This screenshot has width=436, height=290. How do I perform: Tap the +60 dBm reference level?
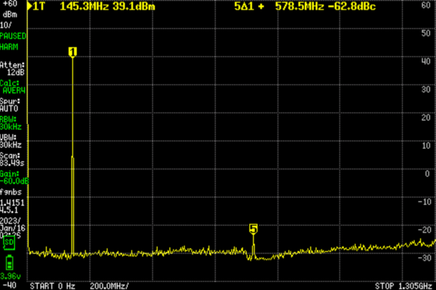click(x=10, y=9)
